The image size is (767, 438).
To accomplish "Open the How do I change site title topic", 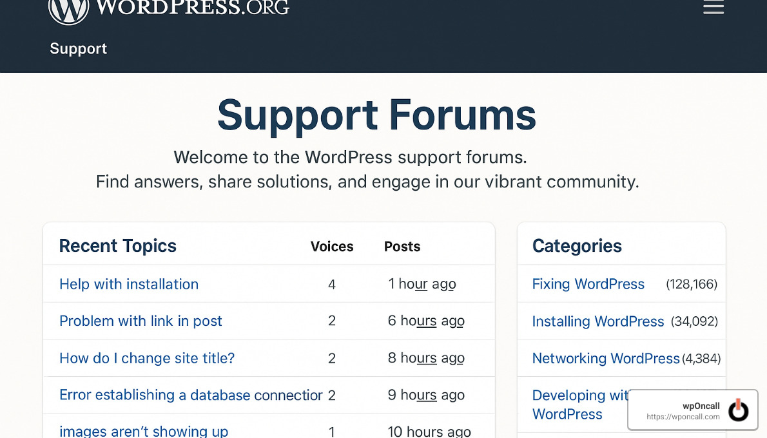I will (x=146, y=358).
